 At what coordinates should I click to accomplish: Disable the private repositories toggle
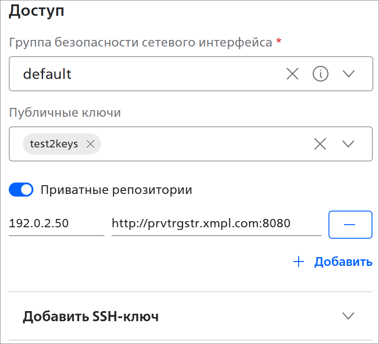(21, 190)
